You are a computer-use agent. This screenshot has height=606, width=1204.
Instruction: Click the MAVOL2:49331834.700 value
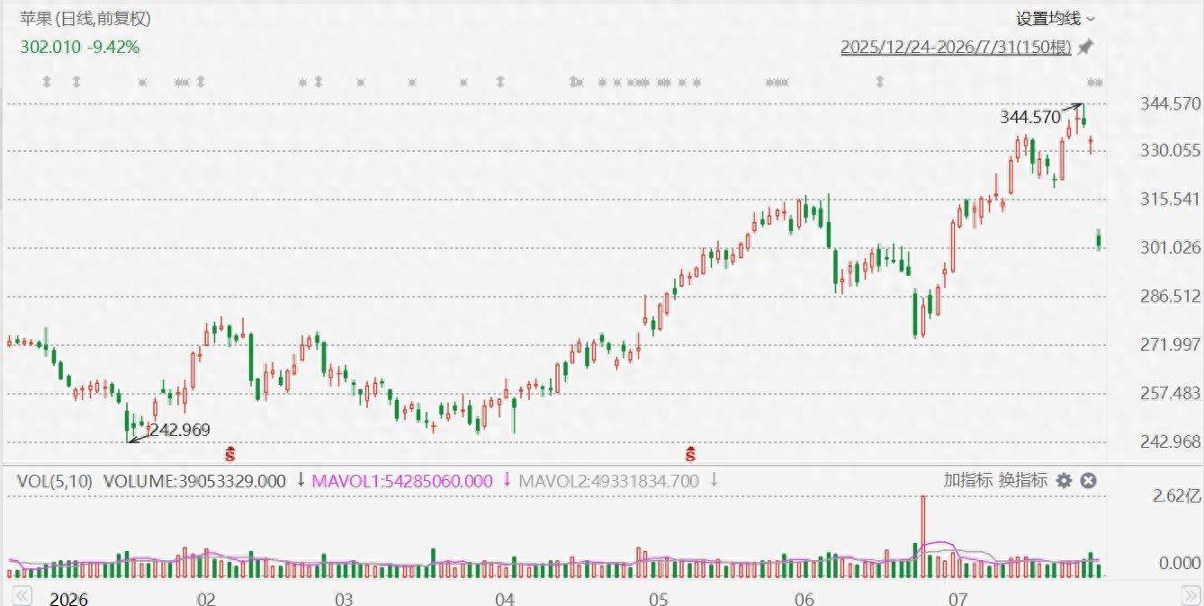(609, 481)
